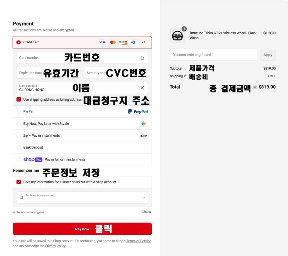The height and width of the screenshot is (256, 288).
Task: Expand the Mobile phone number country dropdown
Action: point(144,197)
